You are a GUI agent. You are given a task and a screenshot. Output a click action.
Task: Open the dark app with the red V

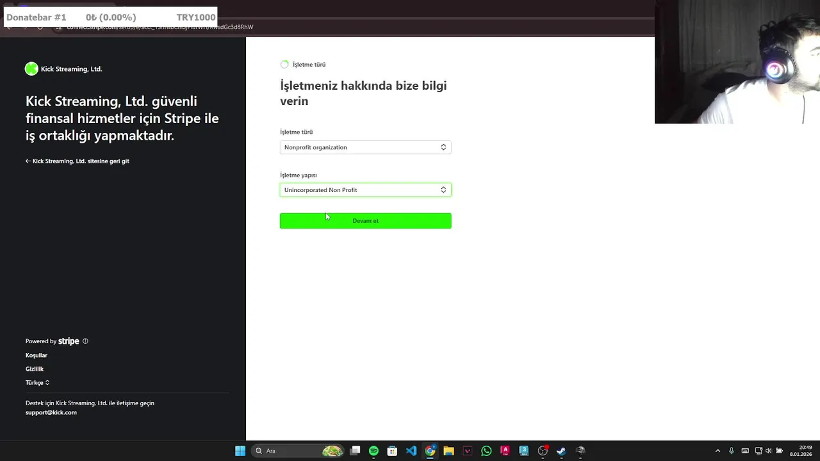pos(468,451)
